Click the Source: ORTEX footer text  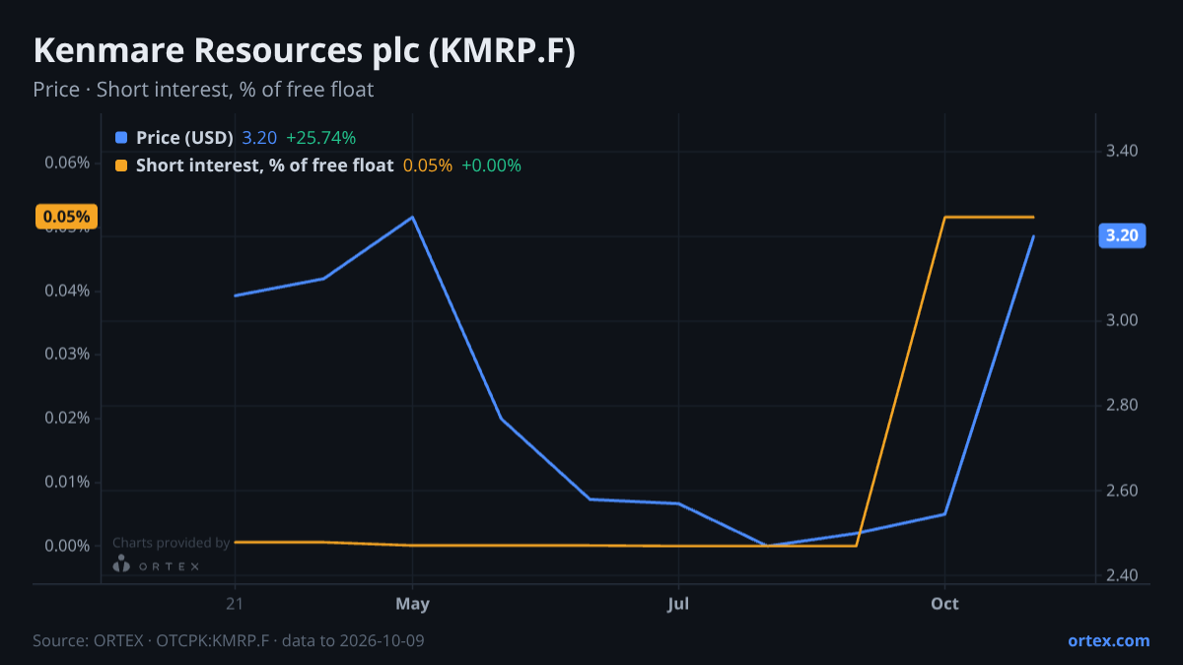(x=229, y=640)
